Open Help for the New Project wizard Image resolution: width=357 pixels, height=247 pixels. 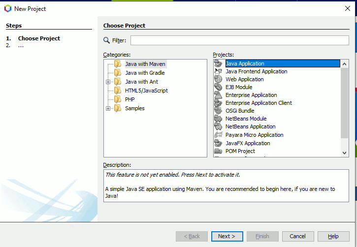click(x=333, y=236)
